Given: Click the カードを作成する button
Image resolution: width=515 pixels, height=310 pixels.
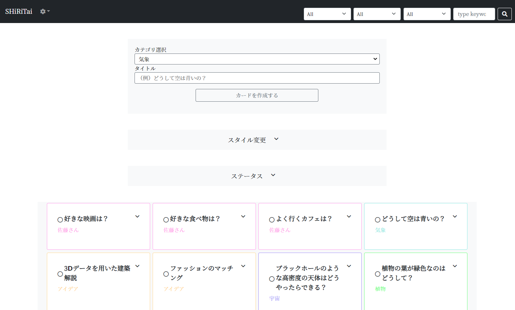Looking at the screenshot, I should tap(257, 95).
